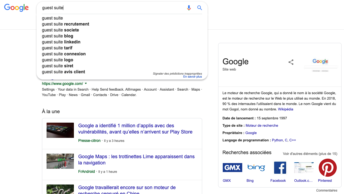Click the Google logo in the header
The image size is (344, 194).
click(16, 8)
